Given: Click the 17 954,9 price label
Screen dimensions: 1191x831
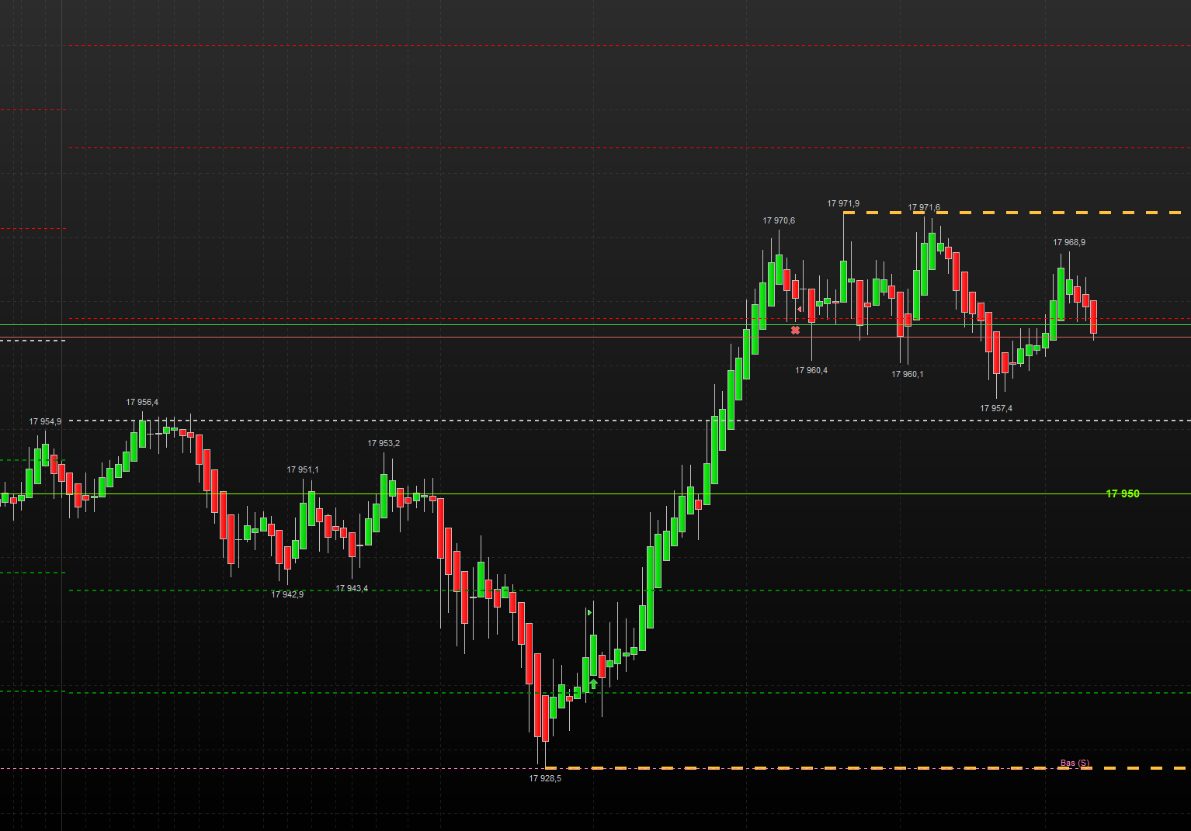Looking at the screenshot, I should 45,421.
